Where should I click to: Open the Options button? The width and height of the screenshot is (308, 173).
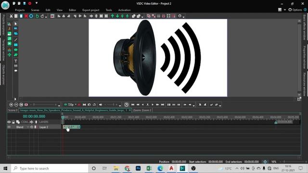[295, 10]
